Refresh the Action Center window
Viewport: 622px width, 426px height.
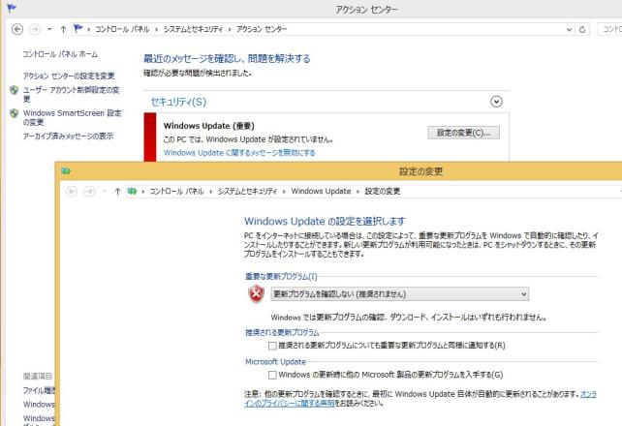tap(582, 30)
